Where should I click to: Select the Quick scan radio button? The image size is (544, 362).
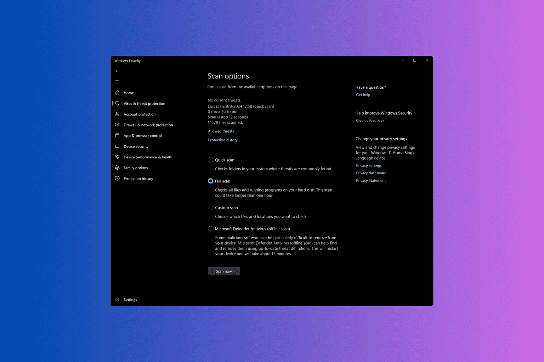pyautogui.click(x=210, y=160)
